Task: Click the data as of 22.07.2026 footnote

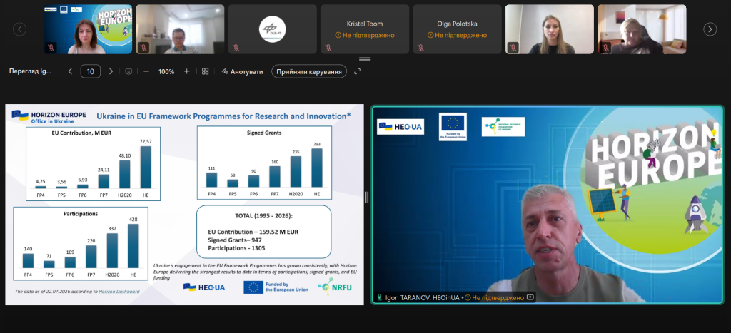Action: 77,292
